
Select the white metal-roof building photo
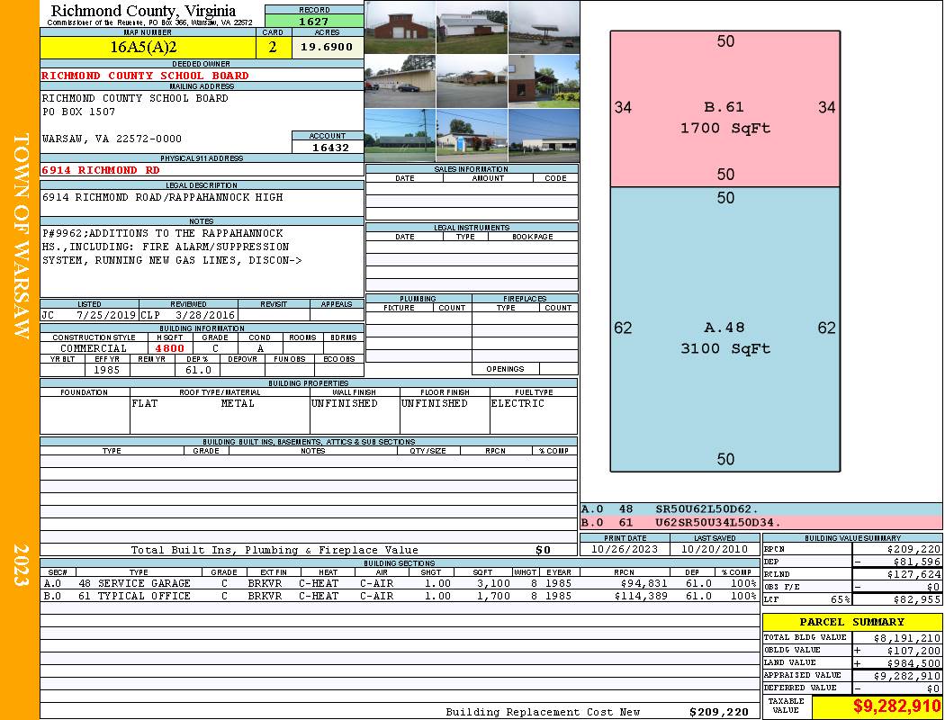(472, 27)
